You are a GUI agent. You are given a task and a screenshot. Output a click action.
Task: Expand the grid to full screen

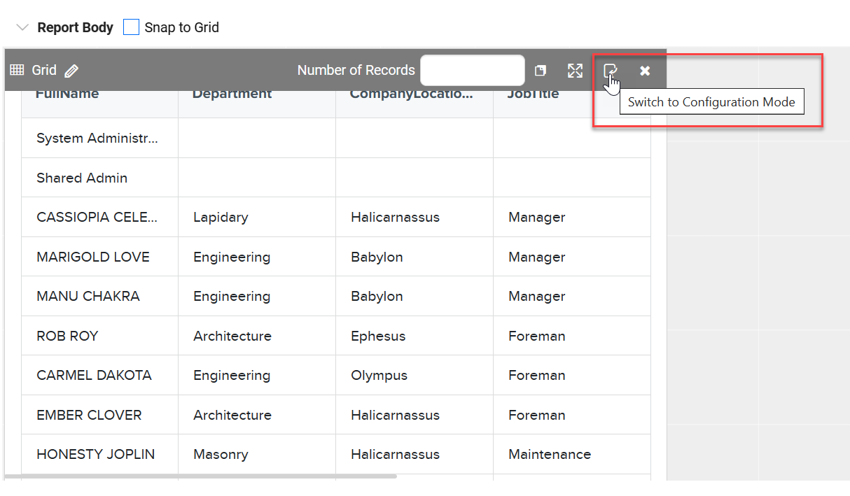[x=575, y=71]
